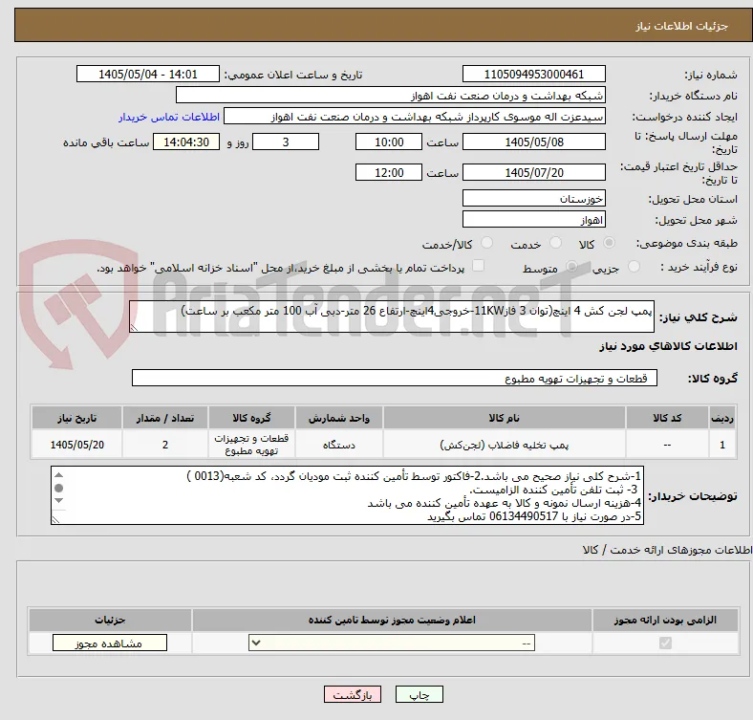
Task: Click the delivery city field اهواز
Action: pos(533,220)
